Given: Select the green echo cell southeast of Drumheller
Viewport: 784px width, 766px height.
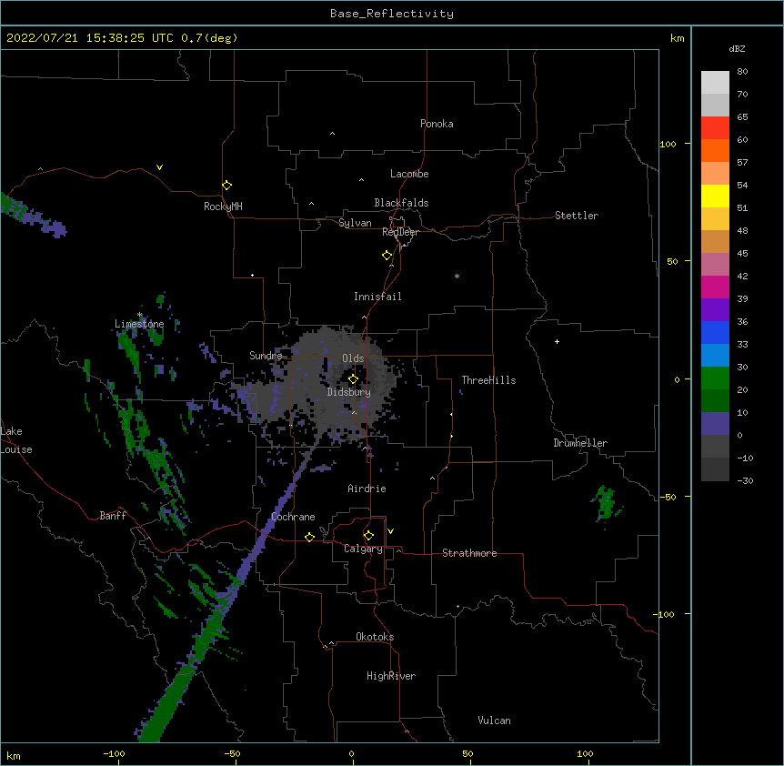Looking at the screenshot, I should coord(606,503).
